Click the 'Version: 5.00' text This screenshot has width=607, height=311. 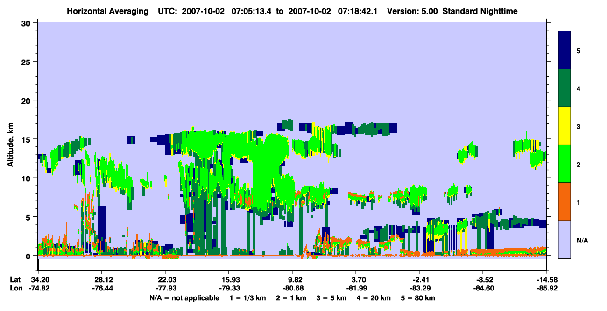(x=412, y=11)
